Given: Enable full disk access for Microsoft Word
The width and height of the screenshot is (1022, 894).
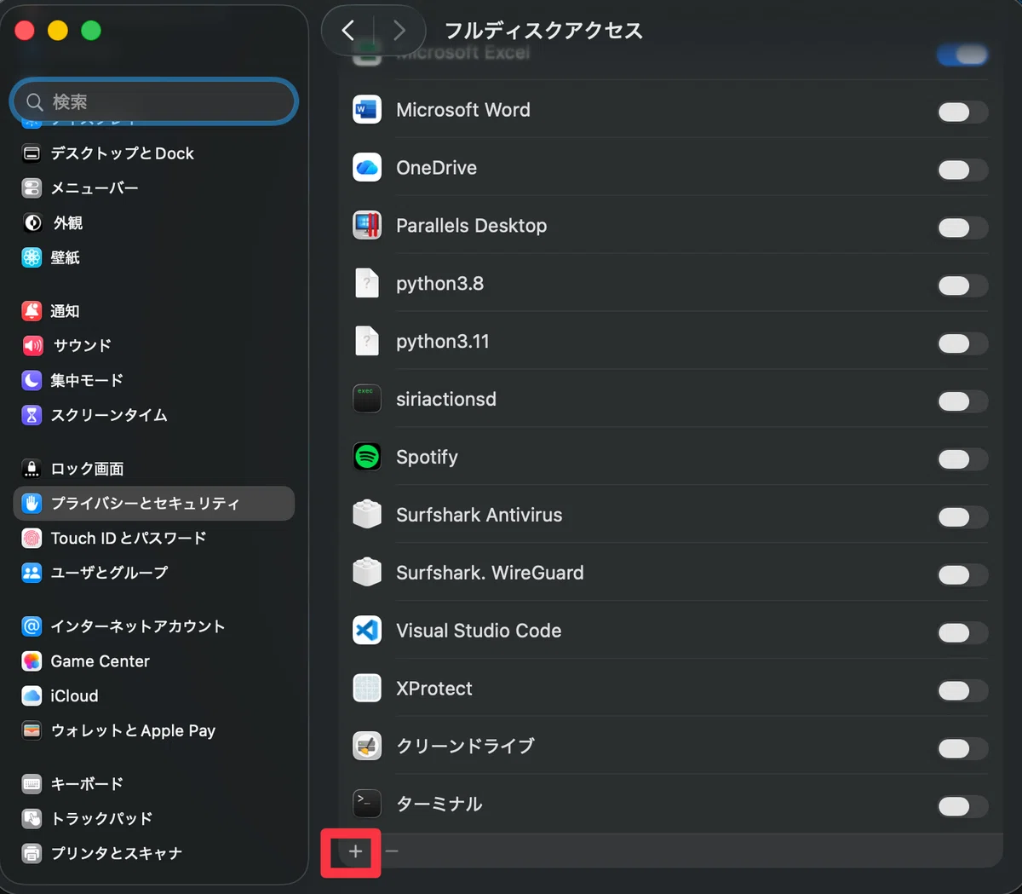Looking at the screenshot, I should tap(962, 112).
